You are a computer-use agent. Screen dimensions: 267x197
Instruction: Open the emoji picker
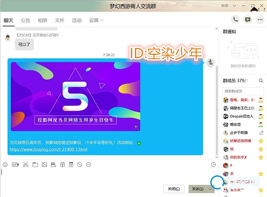pyautogui.click(x=5, y=165)
